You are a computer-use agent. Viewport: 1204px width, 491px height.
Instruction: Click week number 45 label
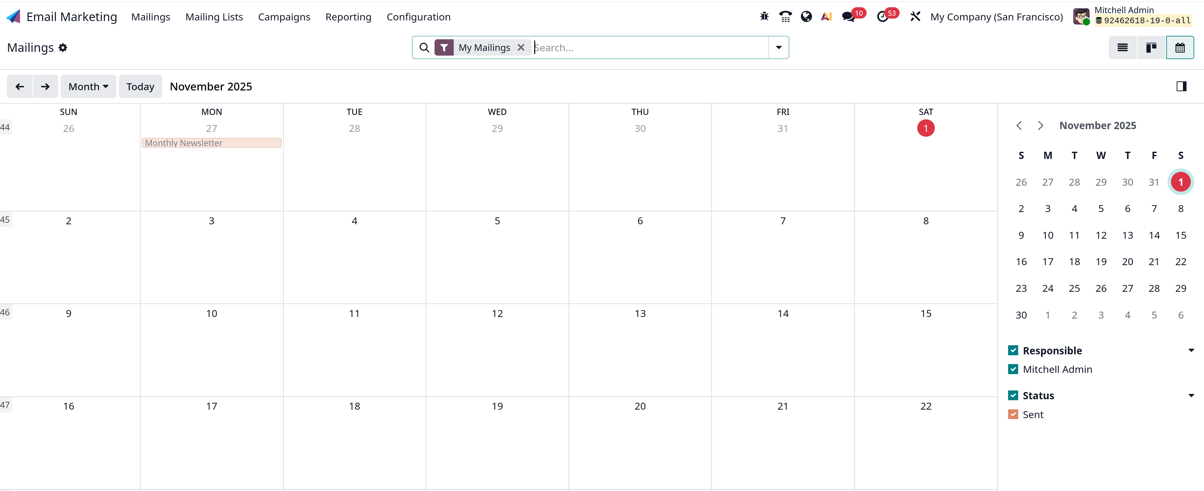click(x=5, y=219)
